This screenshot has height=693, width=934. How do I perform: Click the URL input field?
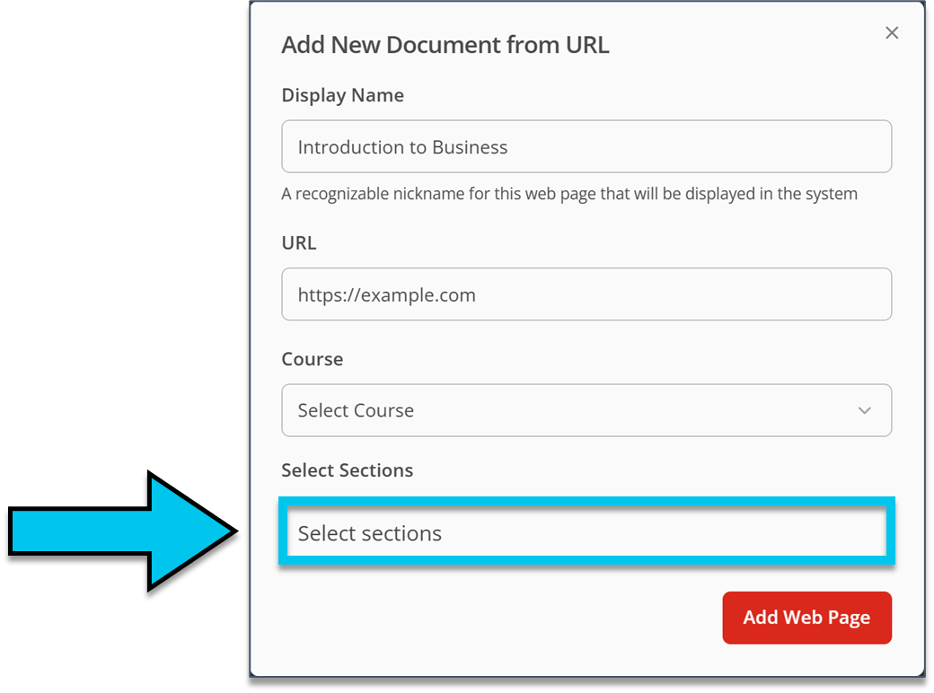586,294
